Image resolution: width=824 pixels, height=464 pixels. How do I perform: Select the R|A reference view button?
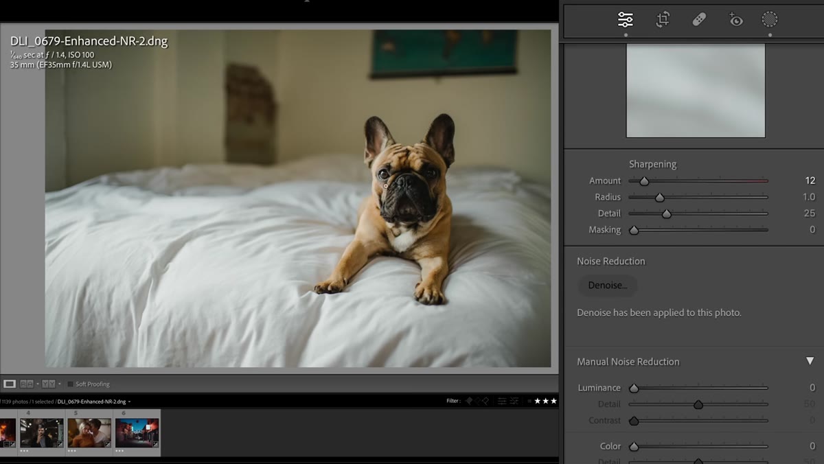pyautogui.click(x=27, y=384)
